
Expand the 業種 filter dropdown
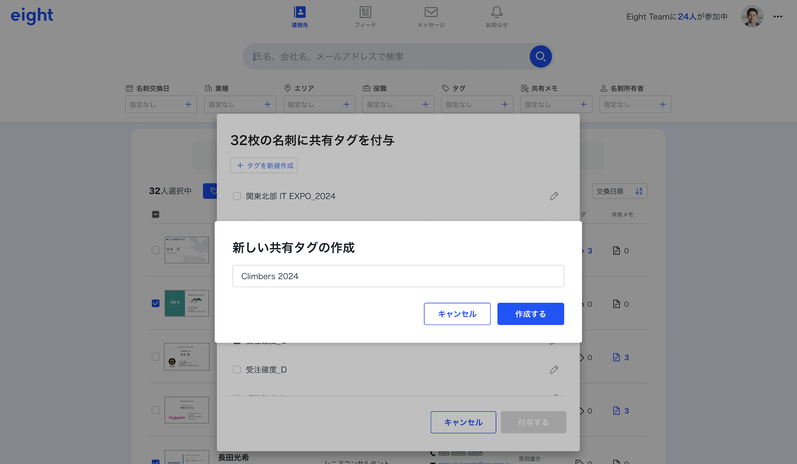[x=240, y=104]
